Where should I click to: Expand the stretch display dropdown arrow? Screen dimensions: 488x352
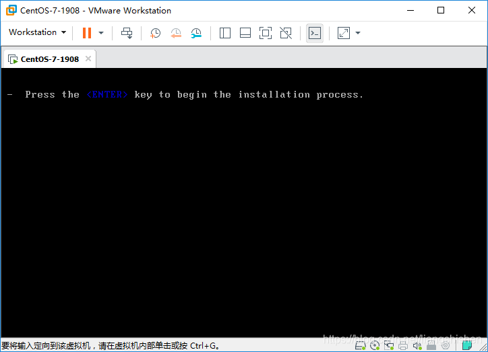[x=358, y=32]
